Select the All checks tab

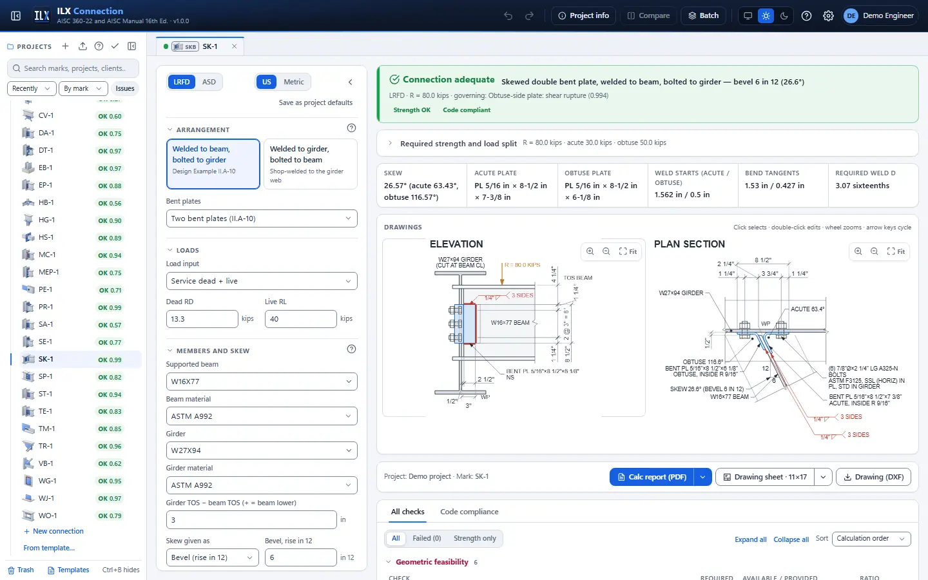pos(408,512)
